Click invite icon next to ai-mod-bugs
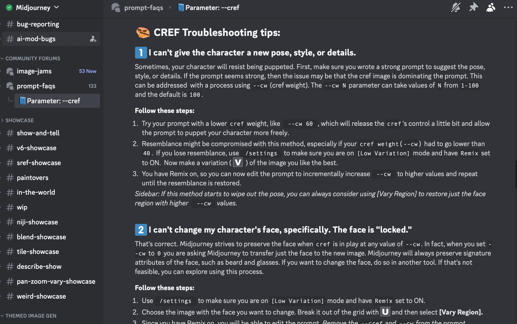The width and height of the screenshot is (517, 324). click(93, 39)
